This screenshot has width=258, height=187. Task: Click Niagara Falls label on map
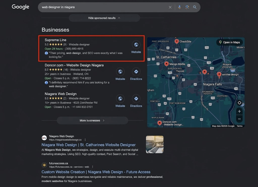click(x=212, y=84)
